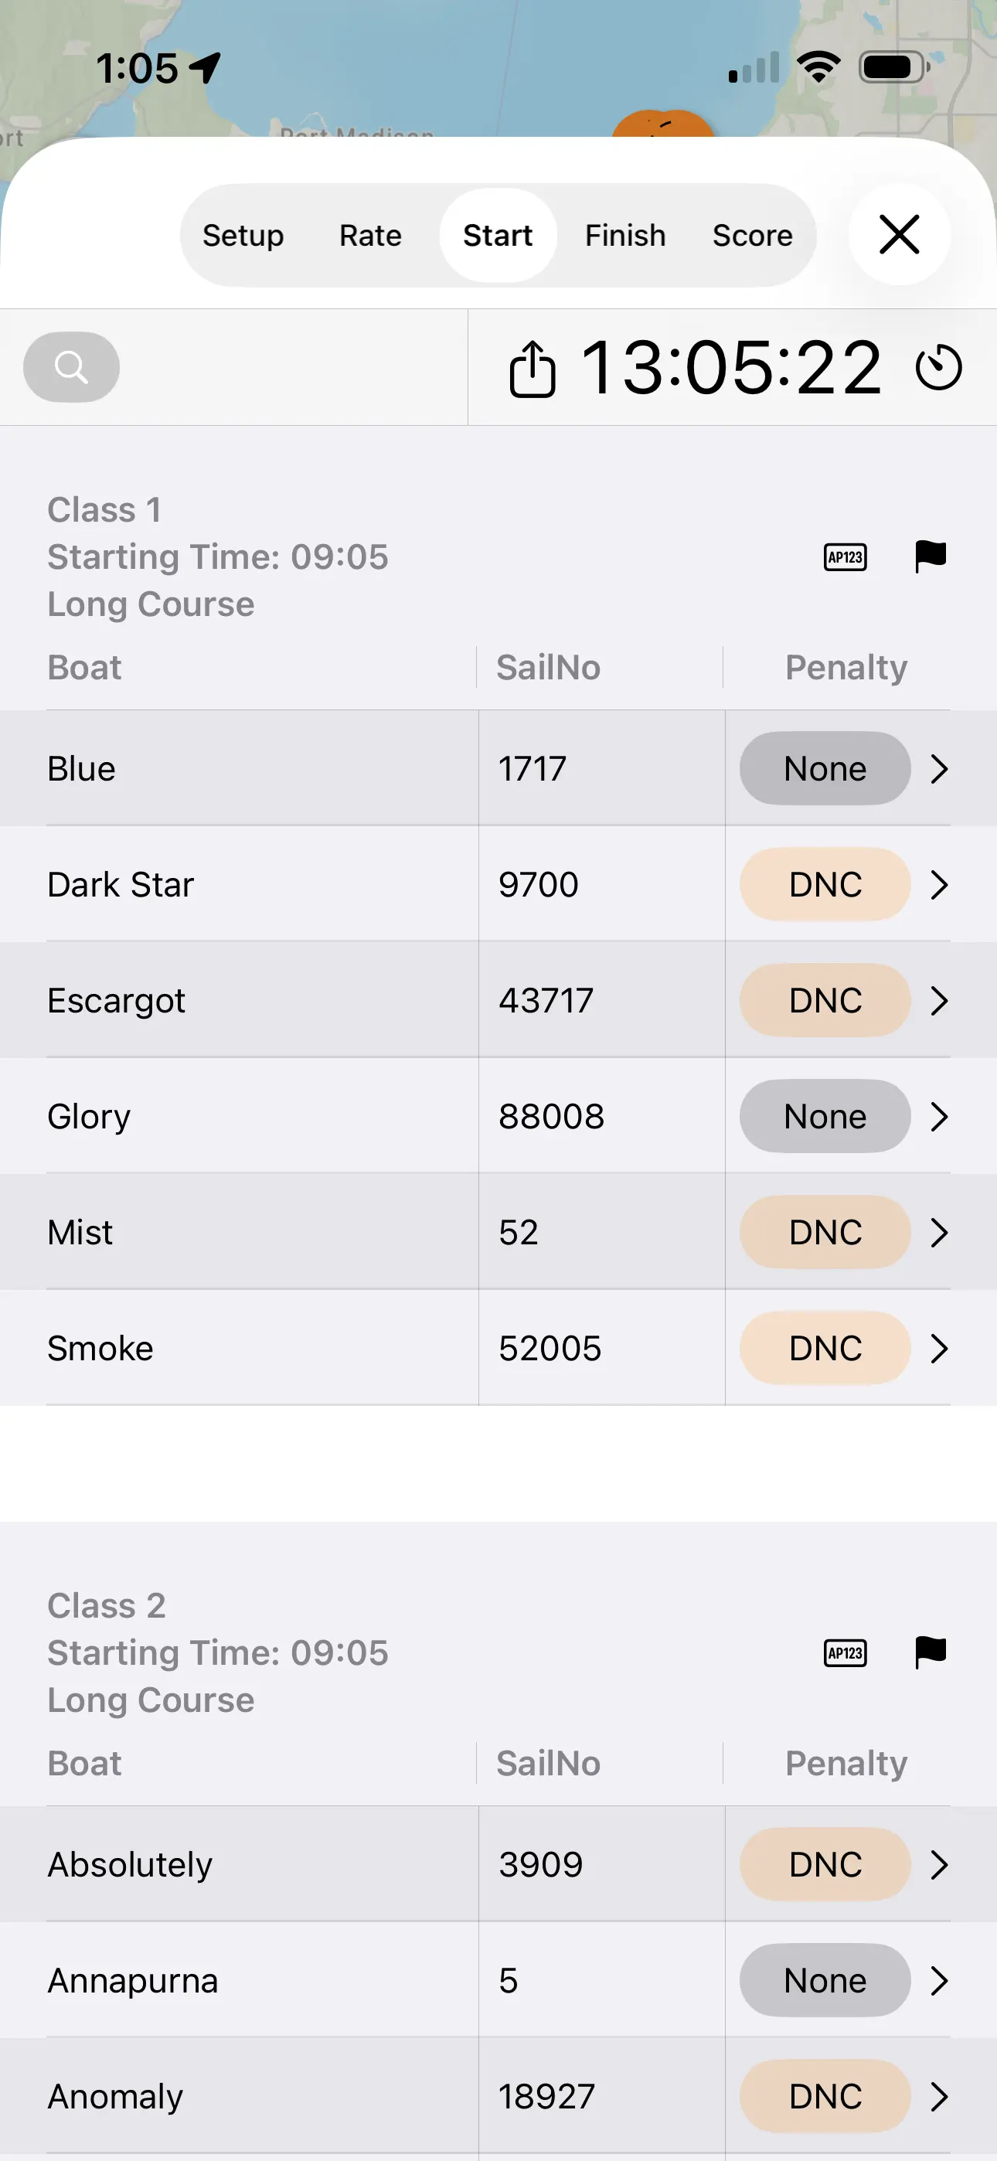Tap the search magnifier icon
This screenshot has width=997, height=2161.
[x=71, y=366]
